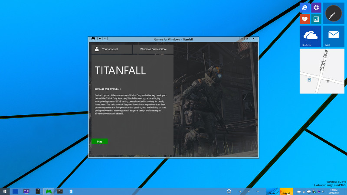The image size is (347, 195).
Task: Open the Calculator taskbar icon
Action: (x=38, y=192)
